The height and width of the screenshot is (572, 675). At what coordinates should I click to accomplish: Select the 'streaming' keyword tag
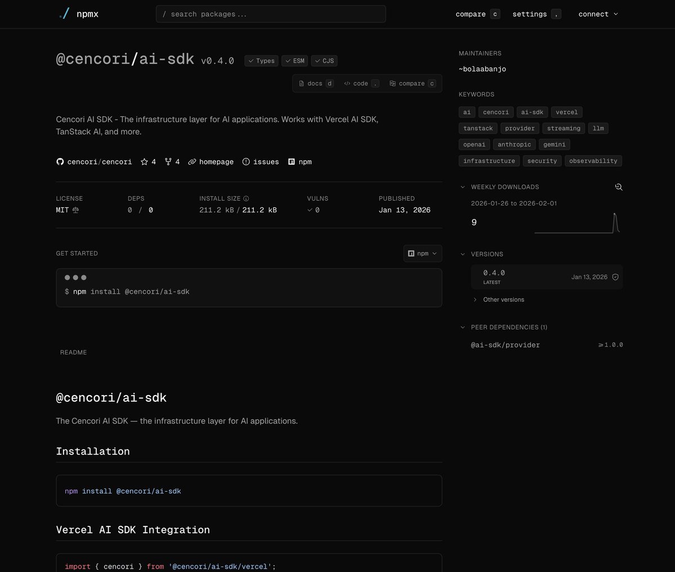click(x=564, y=129)
